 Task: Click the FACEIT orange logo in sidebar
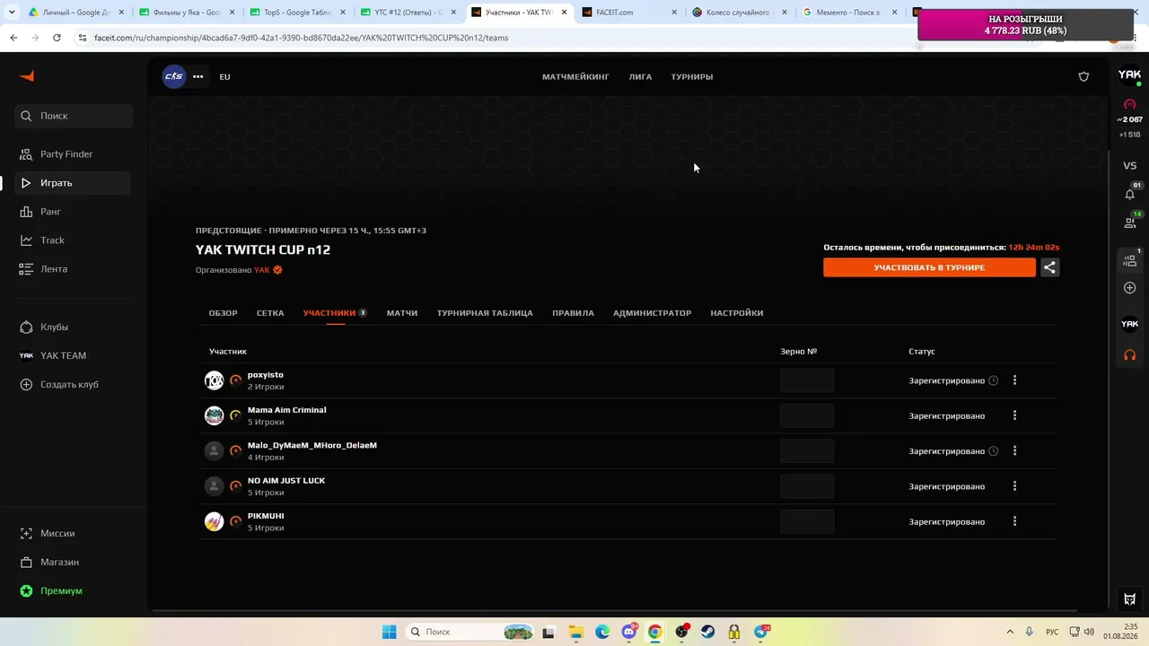pyautogui.click(x=27, y=76)
